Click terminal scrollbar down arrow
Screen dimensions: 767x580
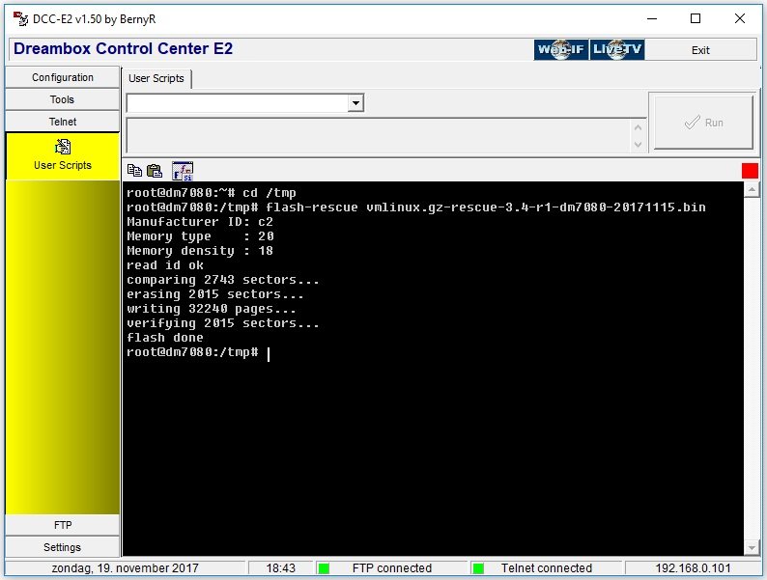[x=752, y=548]
